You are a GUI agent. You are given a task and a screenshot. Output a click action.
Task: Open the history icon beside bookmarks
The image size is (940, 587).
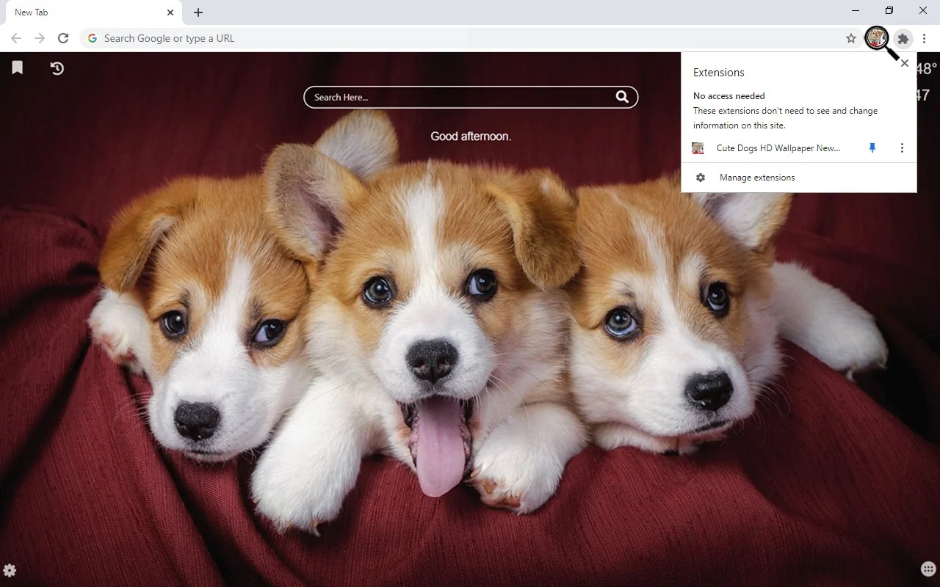pos(57,68)
